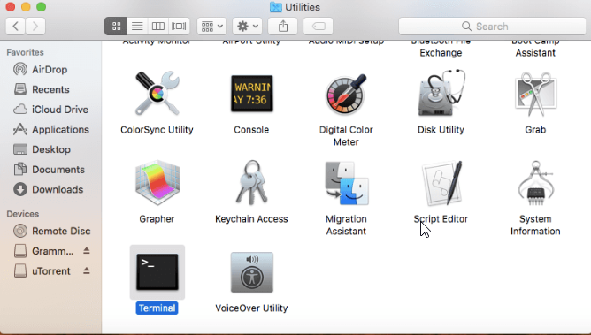591x335 pixels.
Task: Go forward with the right arrow button
Action: click(35, 26)
